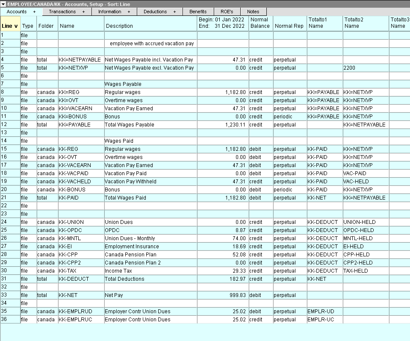Open the ROE's tab

(x=227, y=12)
